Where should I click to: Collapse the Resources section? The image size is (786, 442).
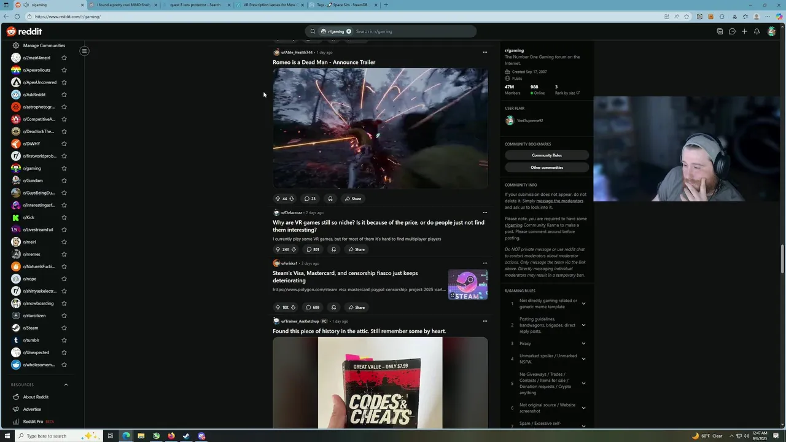point(66,385)
